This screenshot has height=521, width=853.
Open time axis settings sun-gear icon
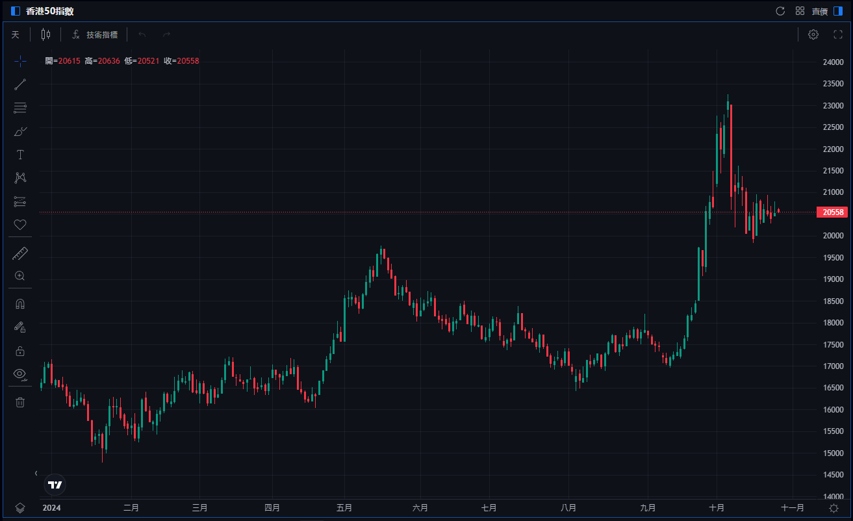pos(834,508)
